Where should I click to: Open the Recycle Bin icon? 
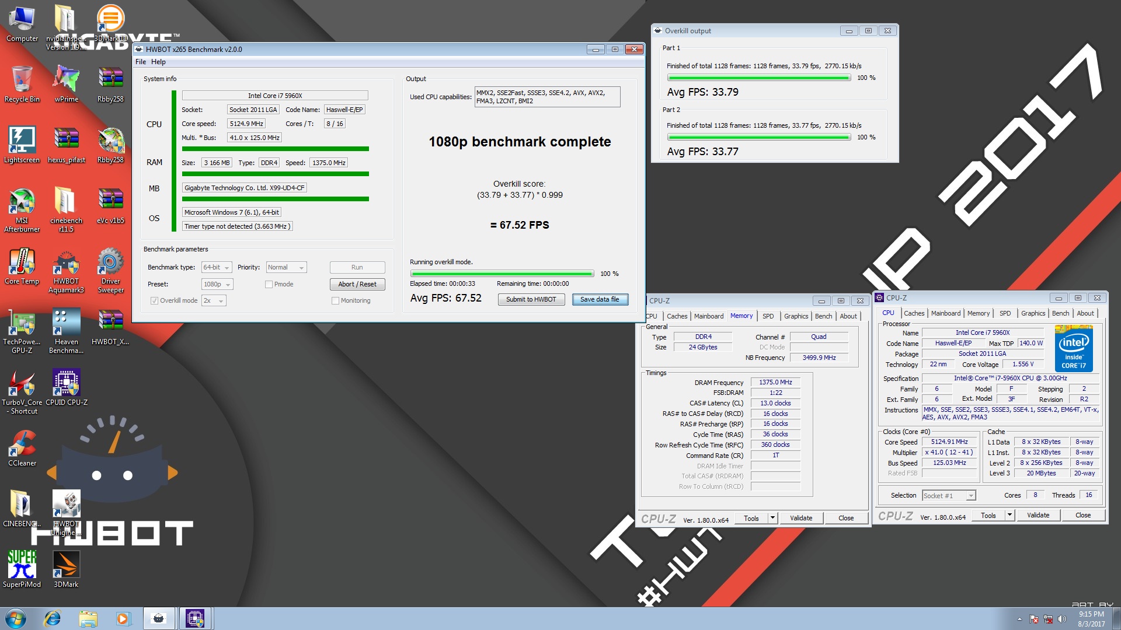click(x=22, y=84)
